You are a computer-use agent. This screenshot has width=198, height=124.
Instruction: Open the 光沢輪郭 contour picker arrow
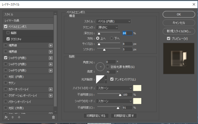(106, 80)
